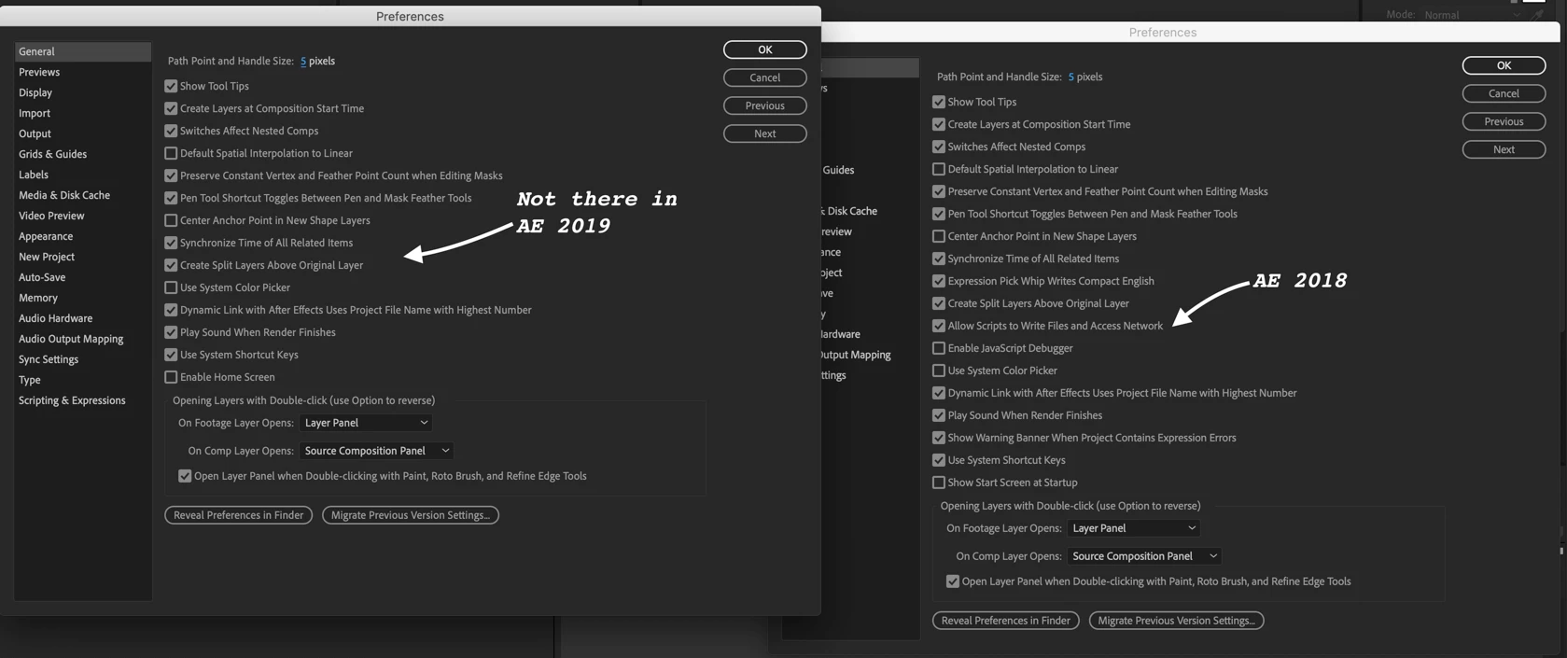Toggle Show Warning Banner When Project Contains Expression Errors
Screen dimensions: 1567x658
coord(939,438)
